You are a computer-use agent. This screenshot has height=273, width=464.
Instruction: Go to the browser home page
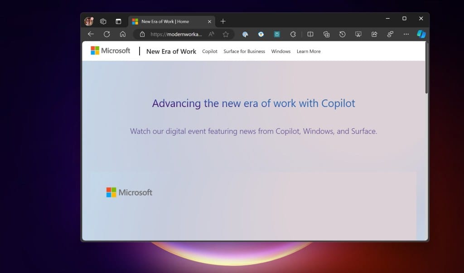122,34
